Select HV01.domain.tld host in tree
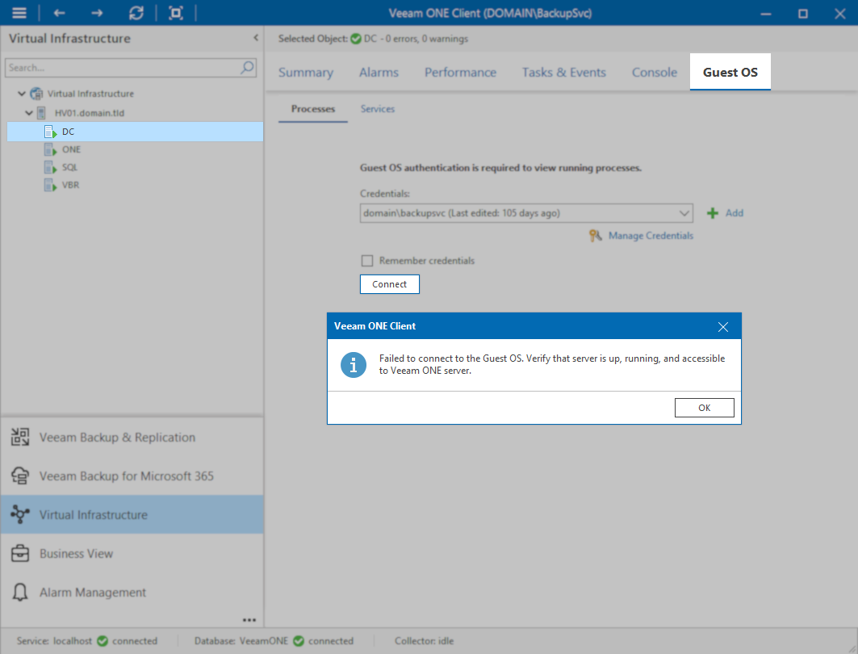Viewport: 858px width, 654px height. point(90,113)
